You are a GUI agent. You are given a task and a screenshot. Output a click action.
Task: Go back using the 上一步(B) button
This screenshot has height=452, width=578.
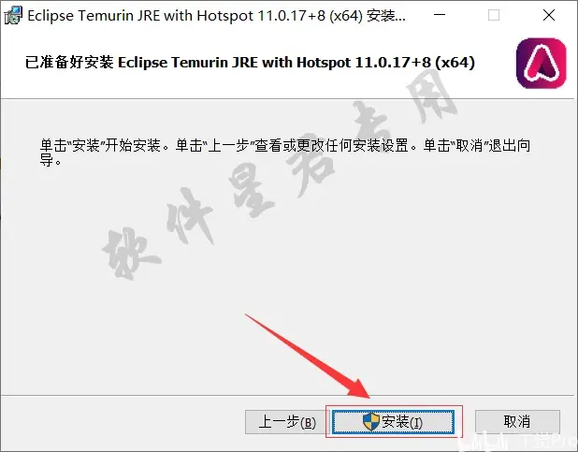coord(286,422)
